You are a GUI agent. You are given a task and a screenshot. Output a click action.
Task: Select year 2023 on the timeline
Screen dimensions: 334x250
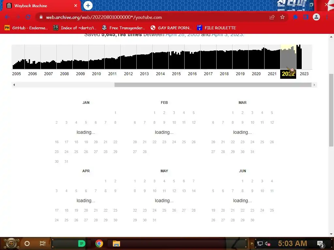tap(304, 74)
